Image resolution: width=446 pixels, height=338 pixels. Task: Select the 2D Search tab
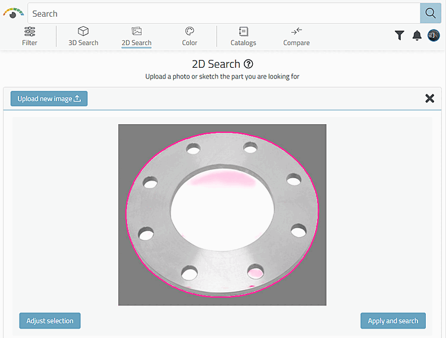pos(136,36)
